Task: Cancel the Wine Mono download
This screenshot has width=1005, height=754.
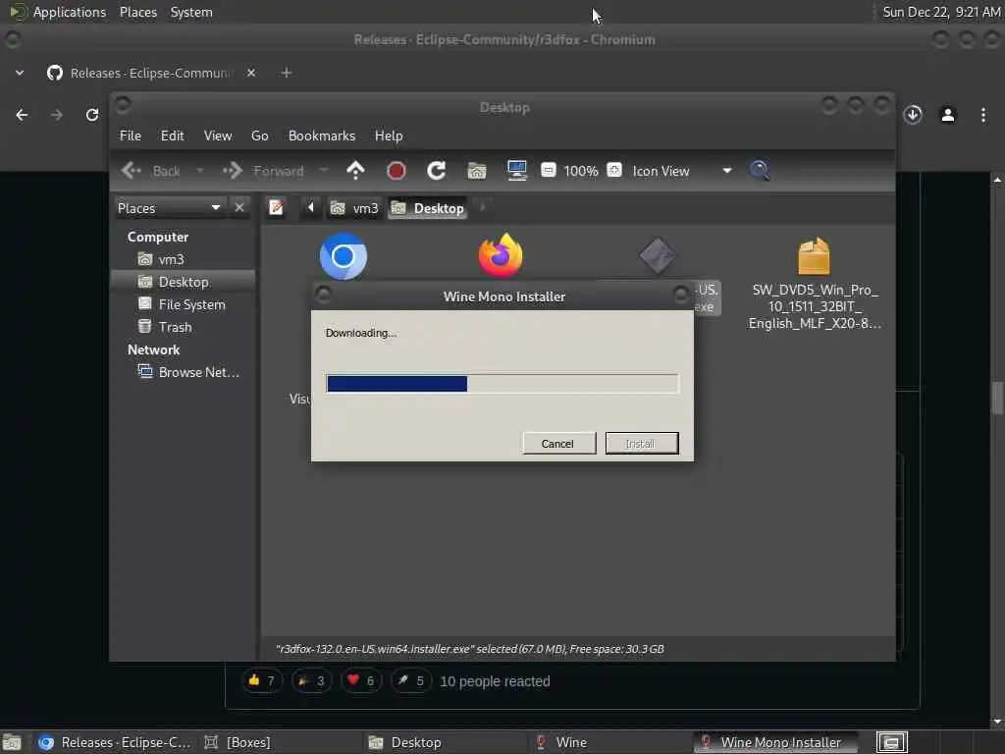Action: (x=558, y=444)
